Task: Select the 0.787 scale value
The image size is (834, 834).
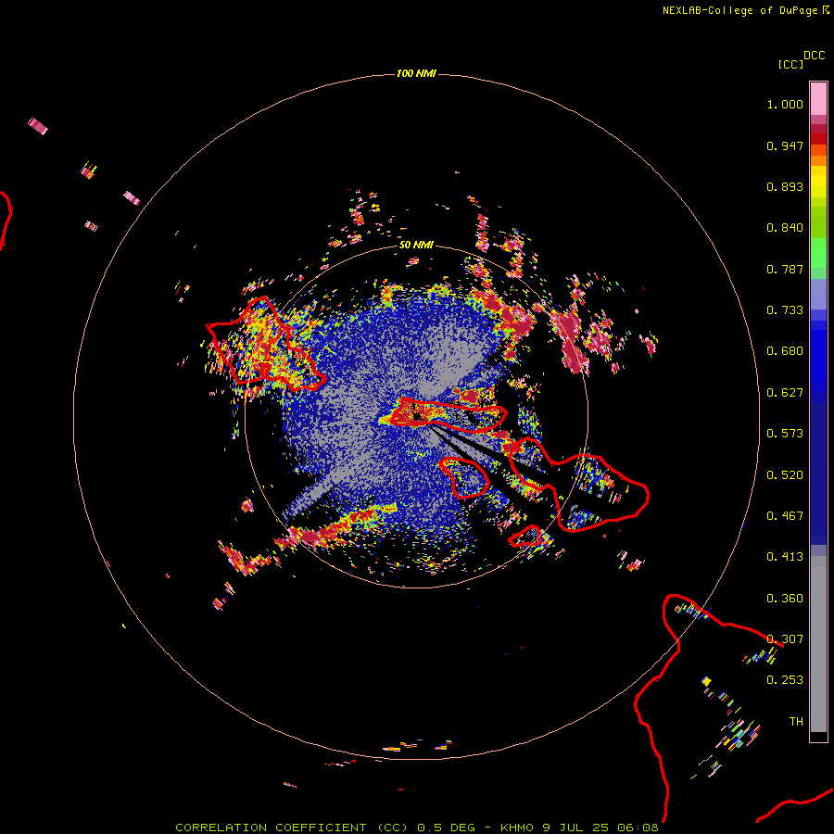Action: pyautogui.click(x=785, y=269)
